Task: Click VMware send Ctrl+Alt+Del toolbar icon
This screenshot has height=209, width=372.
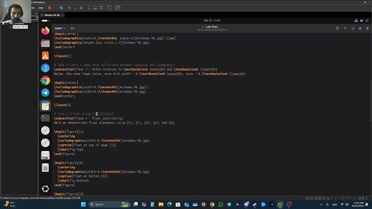Action: [61, 8]
